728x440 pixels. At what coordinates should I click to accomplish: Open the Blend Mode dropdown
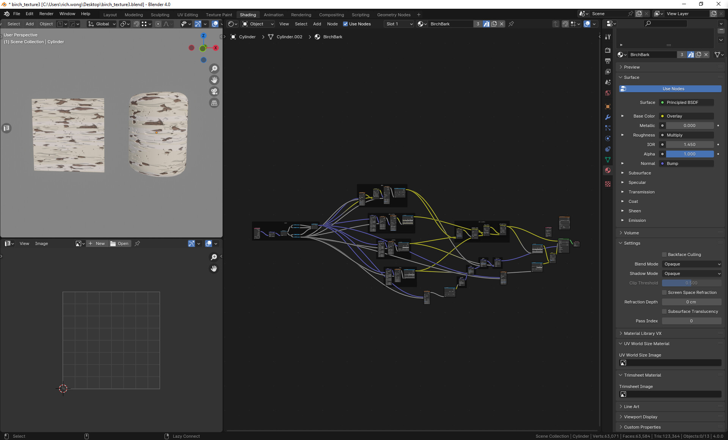(x=691, y=264)
